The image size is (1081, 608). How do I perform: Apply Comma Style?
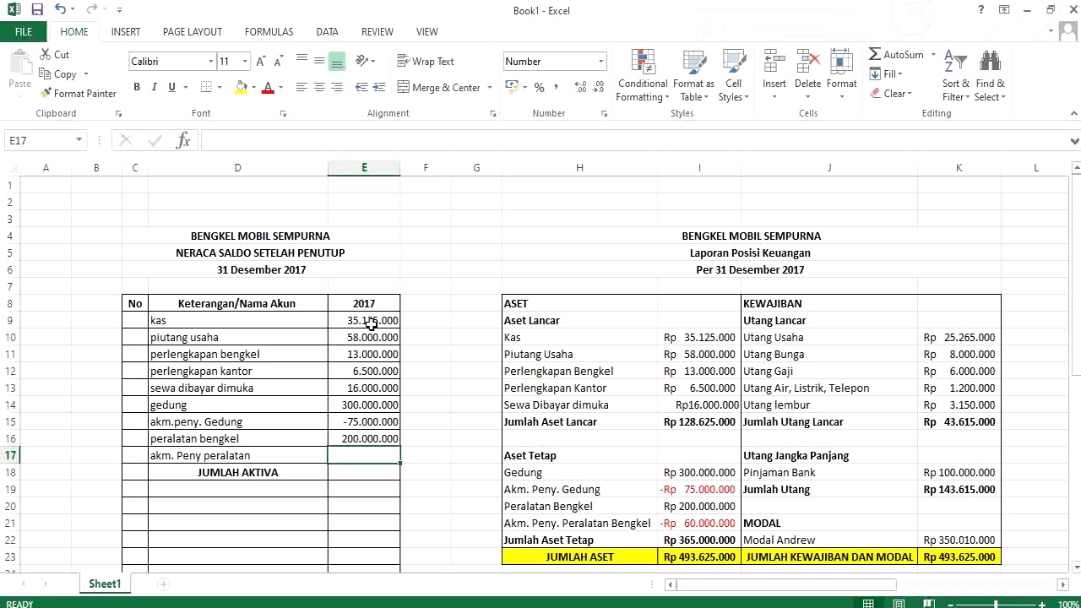point(557,87)
